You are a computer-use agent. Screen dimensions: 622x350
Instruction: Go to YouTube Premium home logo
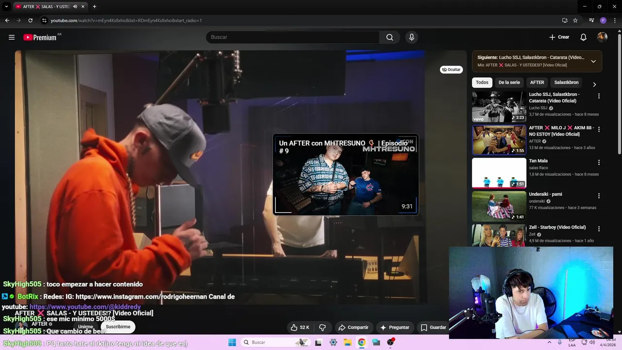point(41,37)
